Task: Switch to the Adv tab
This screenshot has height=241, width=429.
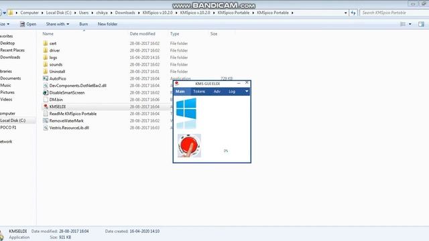Action: [217, 92]
